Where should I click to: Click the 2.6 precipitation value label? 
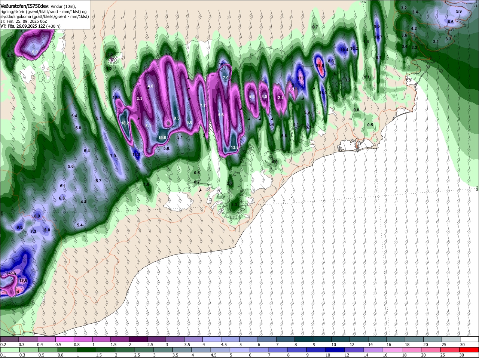coord(230,183)
